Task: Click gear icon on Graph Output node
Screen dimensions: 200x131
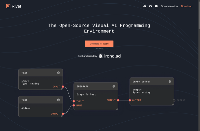Action: click(x=170, y=81)
